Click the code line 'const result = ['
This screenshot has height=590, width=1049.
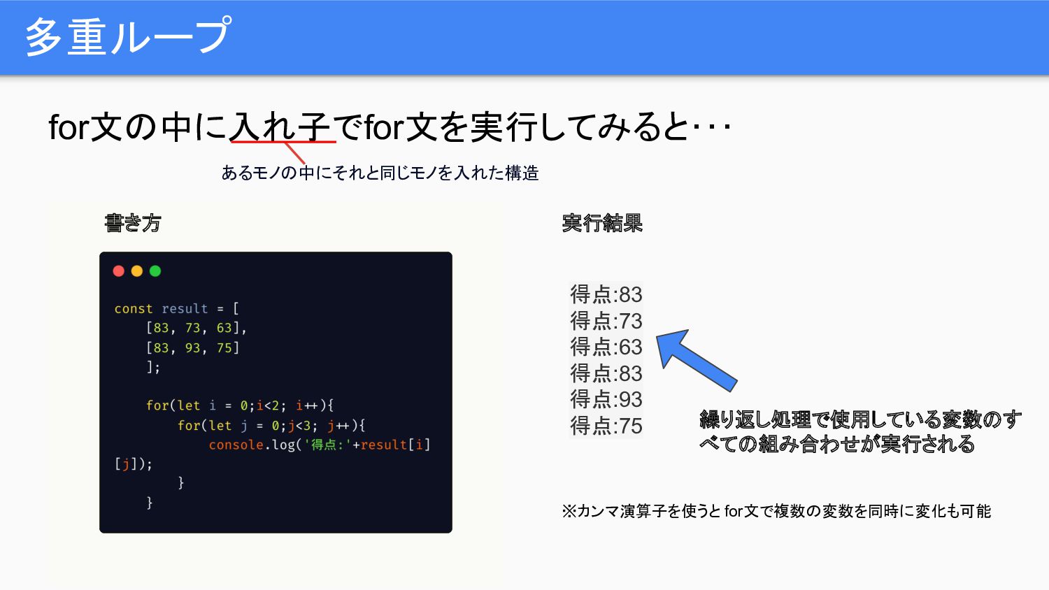tap(177, 308)
